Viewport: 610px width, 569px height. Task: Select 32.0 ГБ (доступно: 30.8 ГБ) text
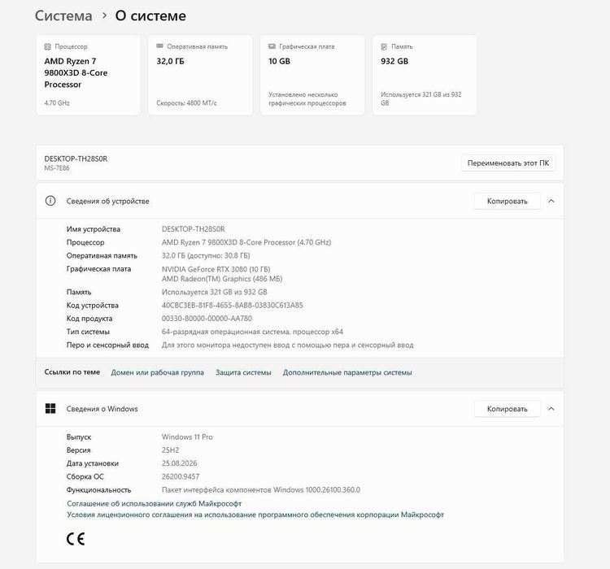pyautogui.click(x=206, y=255)
